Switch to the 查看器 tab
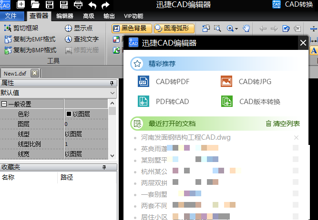The image size is (318, 220). [39, 16]
